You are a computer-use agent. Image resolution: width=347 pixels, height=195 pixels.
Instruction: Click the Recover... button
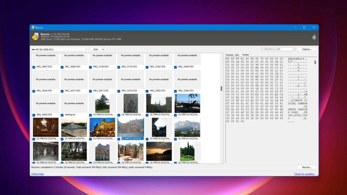coord(307,167)
